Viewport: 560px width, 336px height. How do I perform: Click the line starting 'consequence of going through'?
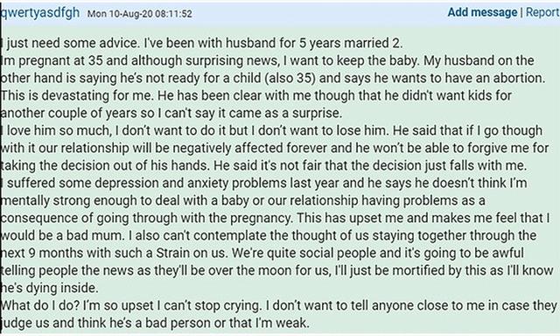tap(276, 218)
